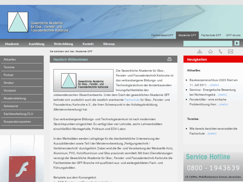Viewport: 243px width, 182px height.
Task: Click the Termine: label in news panel
Action: click(x=193, y=119)
